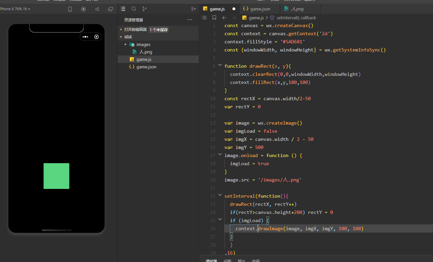Click the navigate forward arrow in editor
The width and height of the screenshot is (433, 262).
(x=234, y=18)
